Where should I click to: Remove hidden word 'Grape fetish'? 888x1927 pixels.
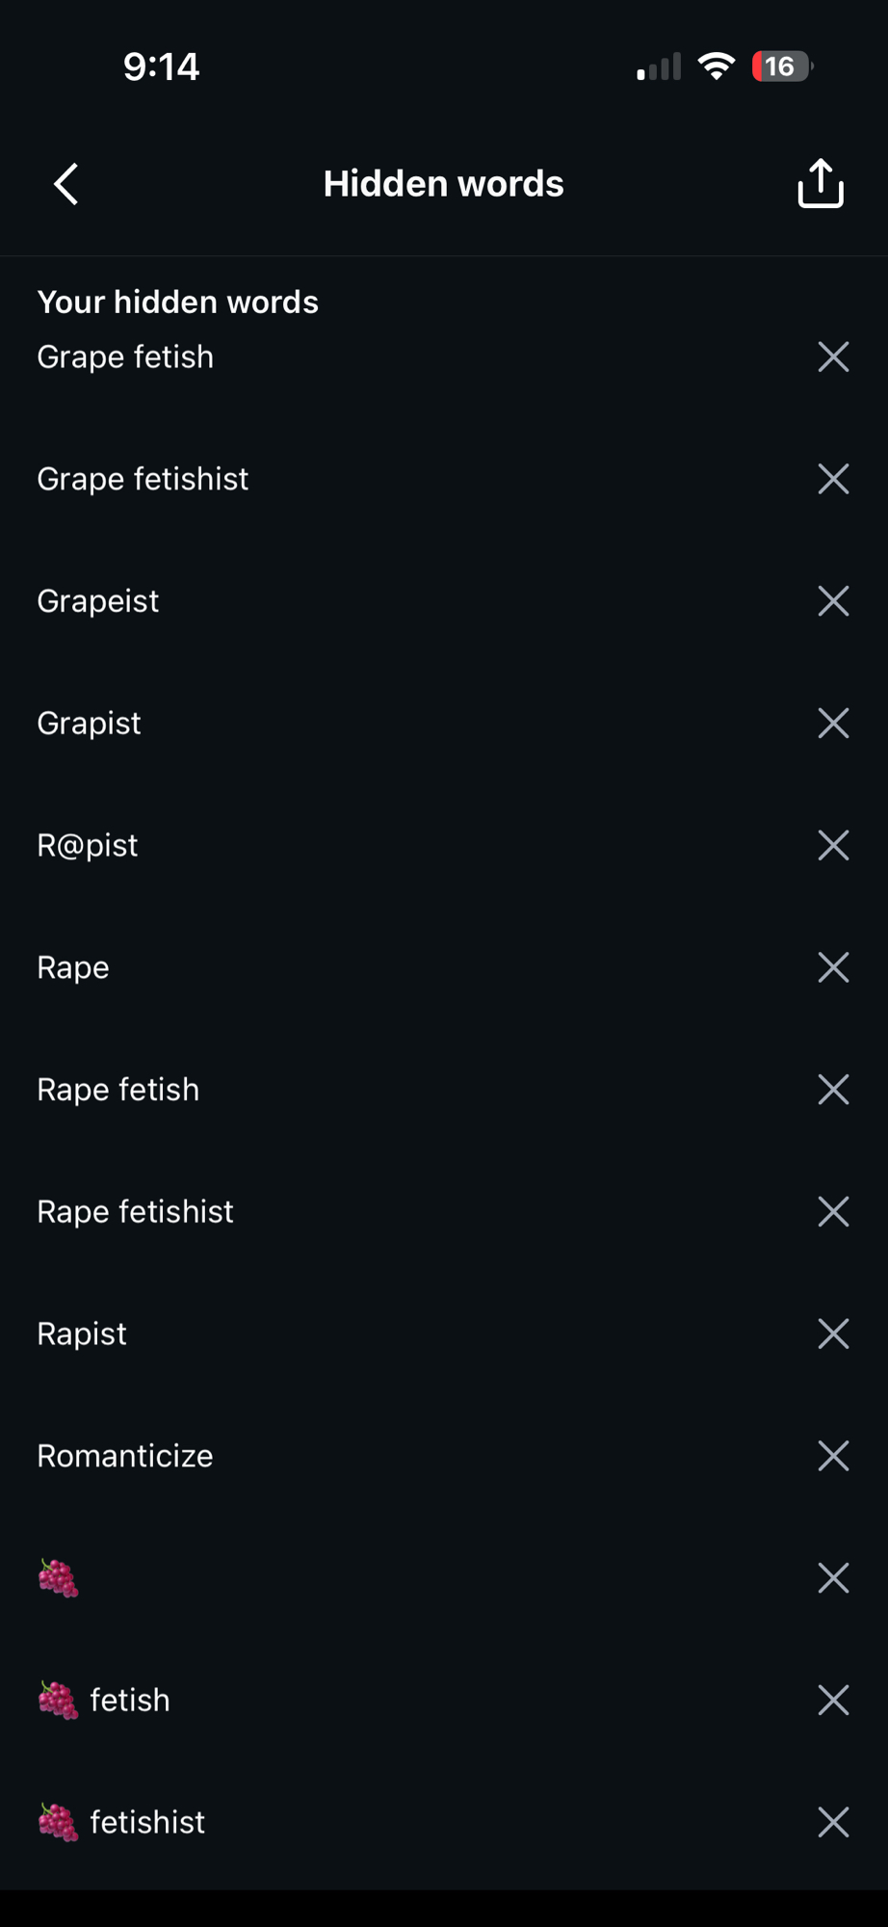point(833,356)
